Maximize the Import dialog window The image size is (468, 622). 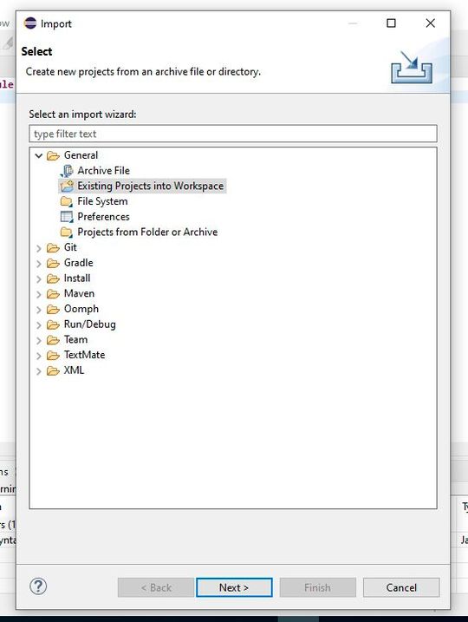click(x=391, y=23)
